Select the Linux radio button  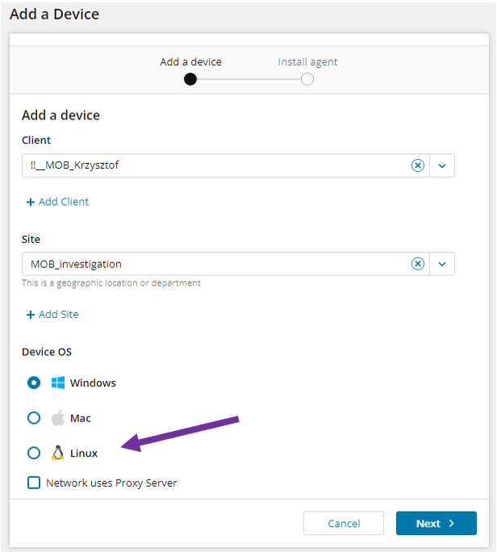click(x=34, y=453)
